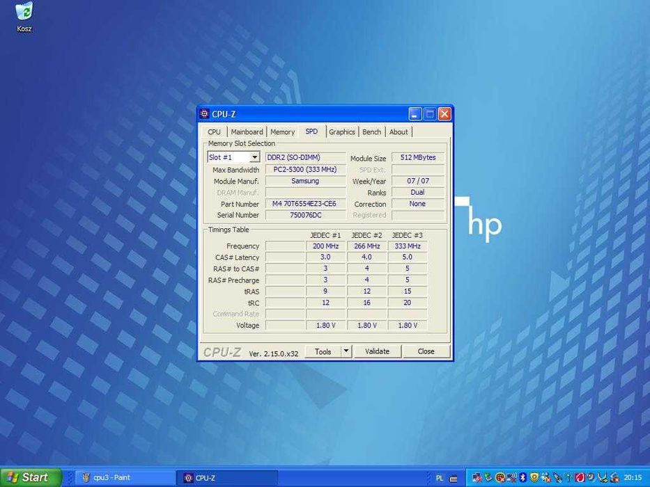The width and height of the screenshot is (650, 487).
Task: Click the Samsung module manufacturer value
Action: point(306,181)
